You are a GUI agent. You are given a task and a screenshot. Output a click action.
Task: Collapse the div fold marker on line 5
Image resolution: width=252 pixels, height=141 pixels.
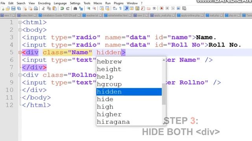point(20,52)
